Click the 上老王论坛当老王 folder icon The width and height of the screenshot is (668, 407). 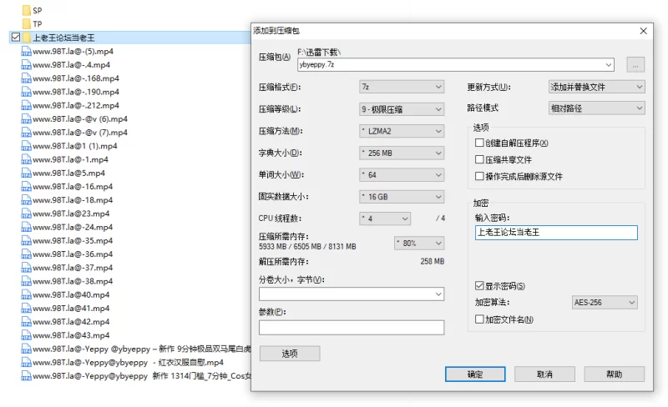(x=27, y=38)
